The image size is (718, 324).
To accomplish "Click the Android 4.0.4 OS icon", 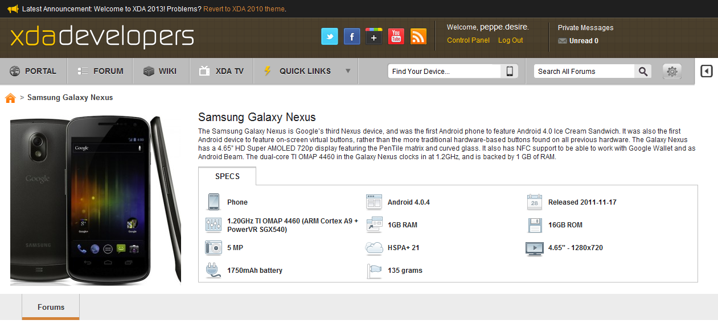I will pyautogui.click(x=374, y=202).
